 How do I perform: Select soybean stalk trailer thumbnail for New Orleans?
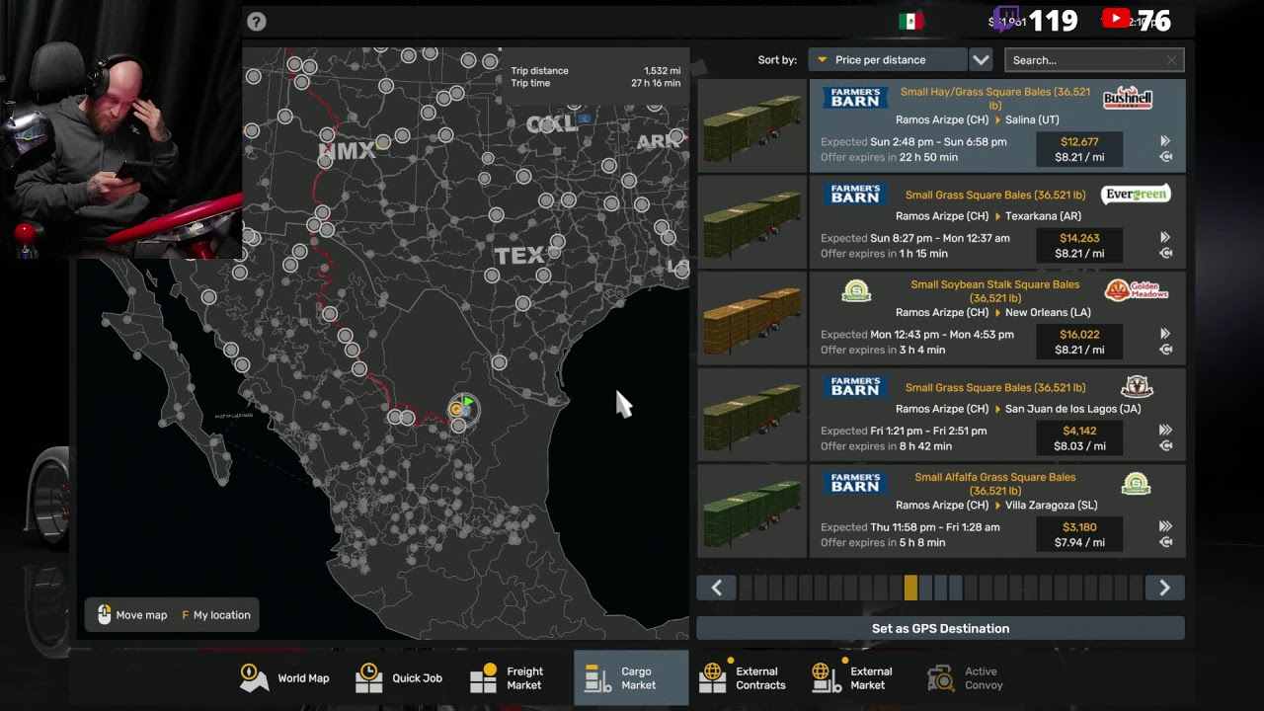(x=752, y=319)
